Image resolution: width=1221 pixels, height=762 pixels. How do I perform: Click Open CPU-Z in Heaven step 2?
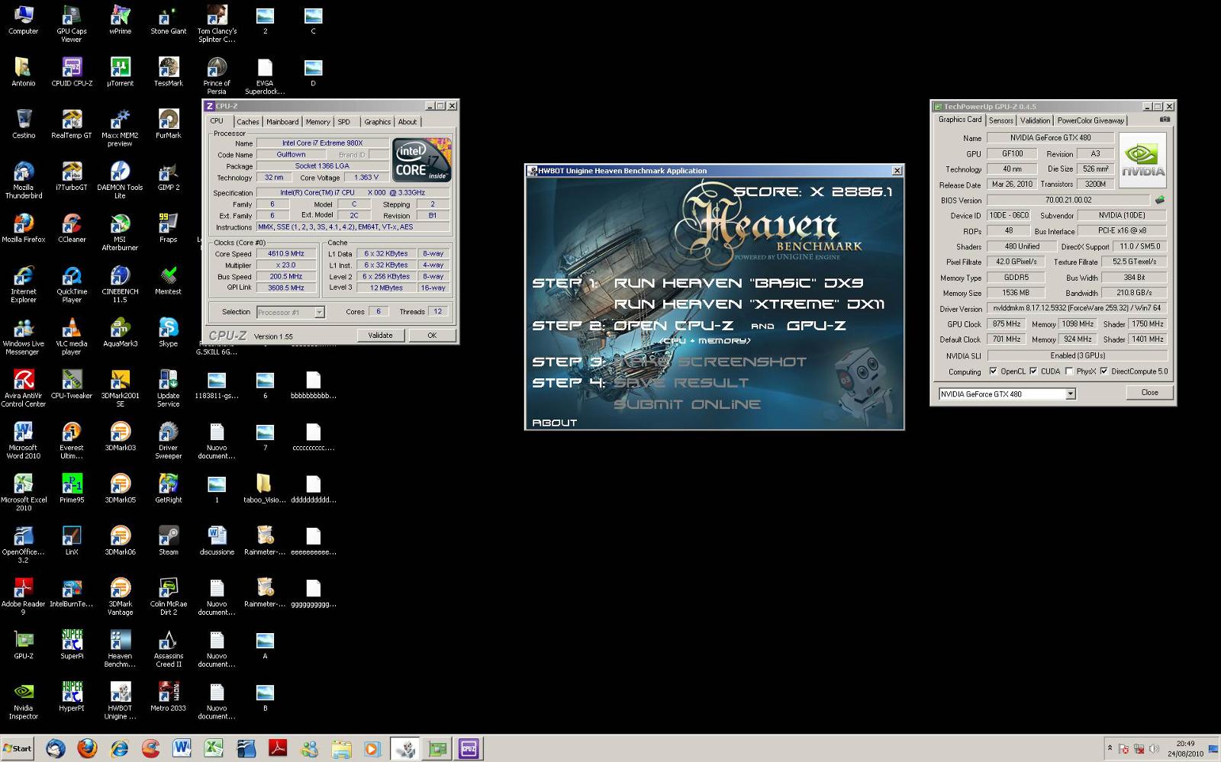click(x=673, y=326)
